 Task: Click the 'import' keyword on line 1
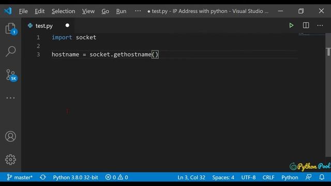[62, 37]
